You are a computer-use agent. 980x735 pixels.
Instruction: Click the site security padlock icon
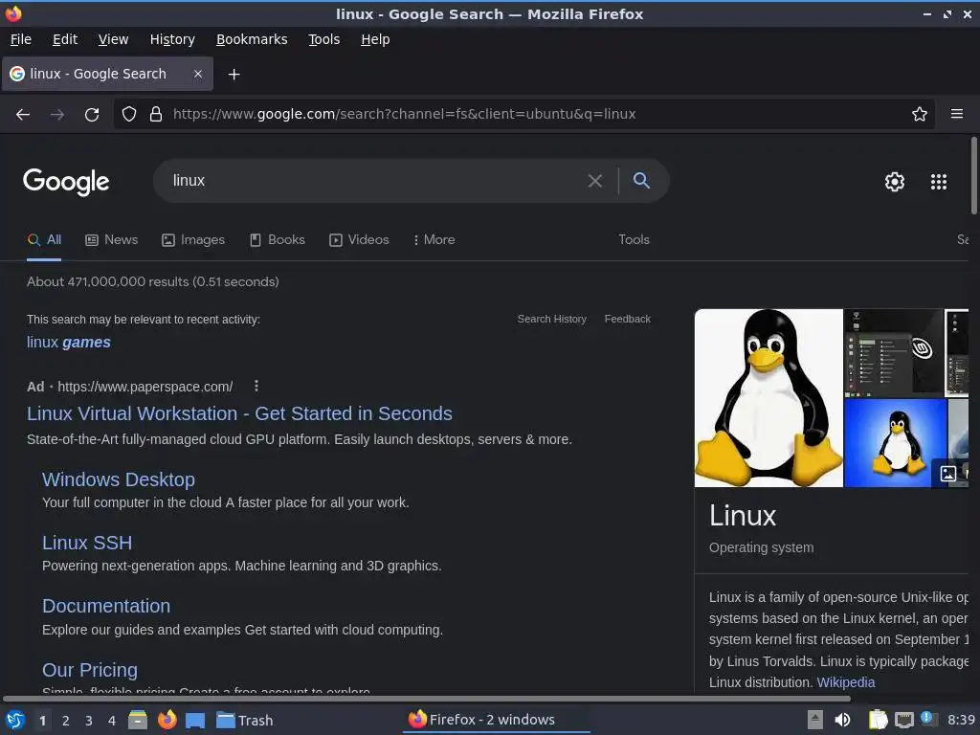(156, 114)
